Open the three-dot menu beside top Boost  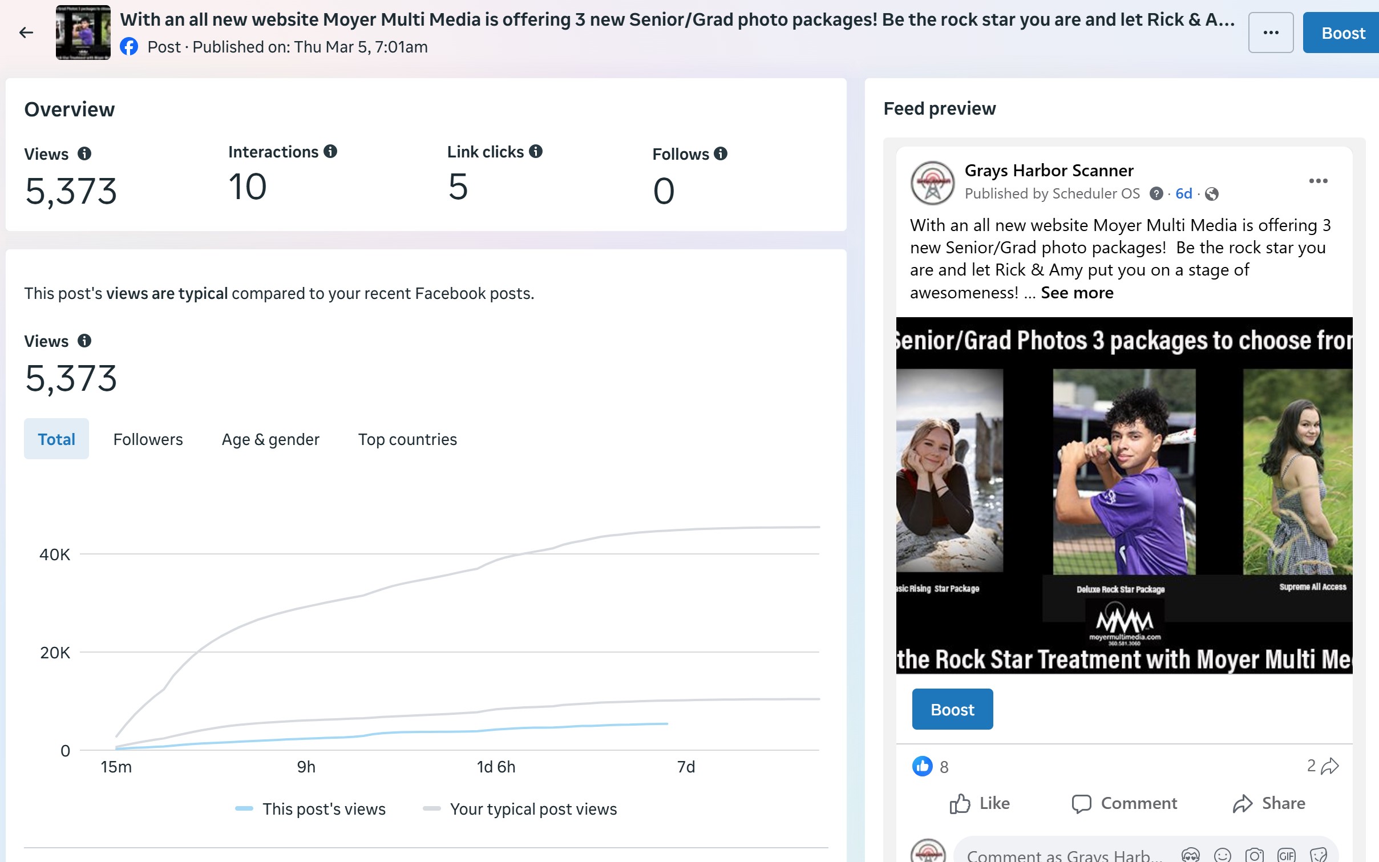(x=1271, y=33)
